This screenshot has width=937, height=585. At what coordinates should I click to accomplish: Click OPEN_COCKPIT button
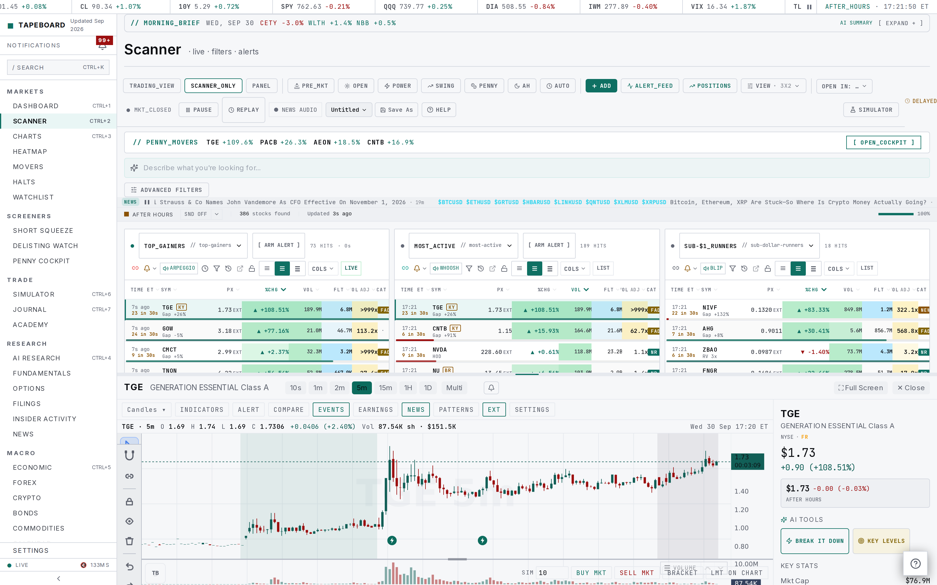tap(884, 142)
